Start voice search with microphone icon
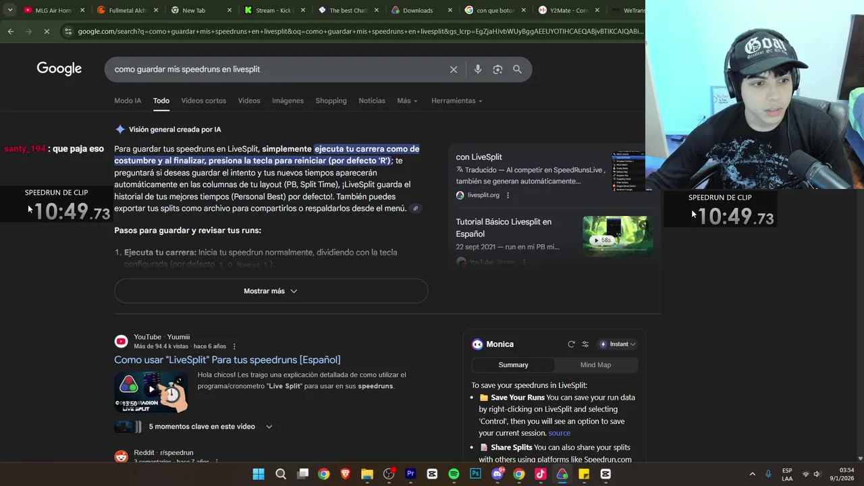Viewport: 864px width, 486px height. point(478,70)
